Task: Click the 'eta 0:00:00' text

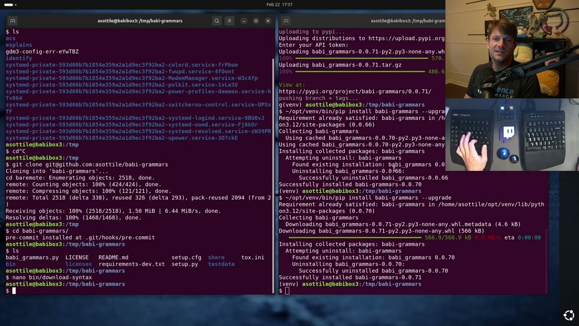Action: 523,238
